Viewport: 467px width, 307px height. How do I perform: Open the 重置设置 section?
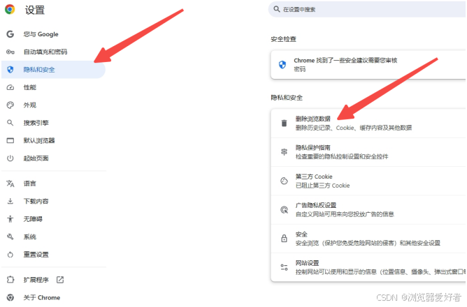pyautogui.click(x=54, y=255)
